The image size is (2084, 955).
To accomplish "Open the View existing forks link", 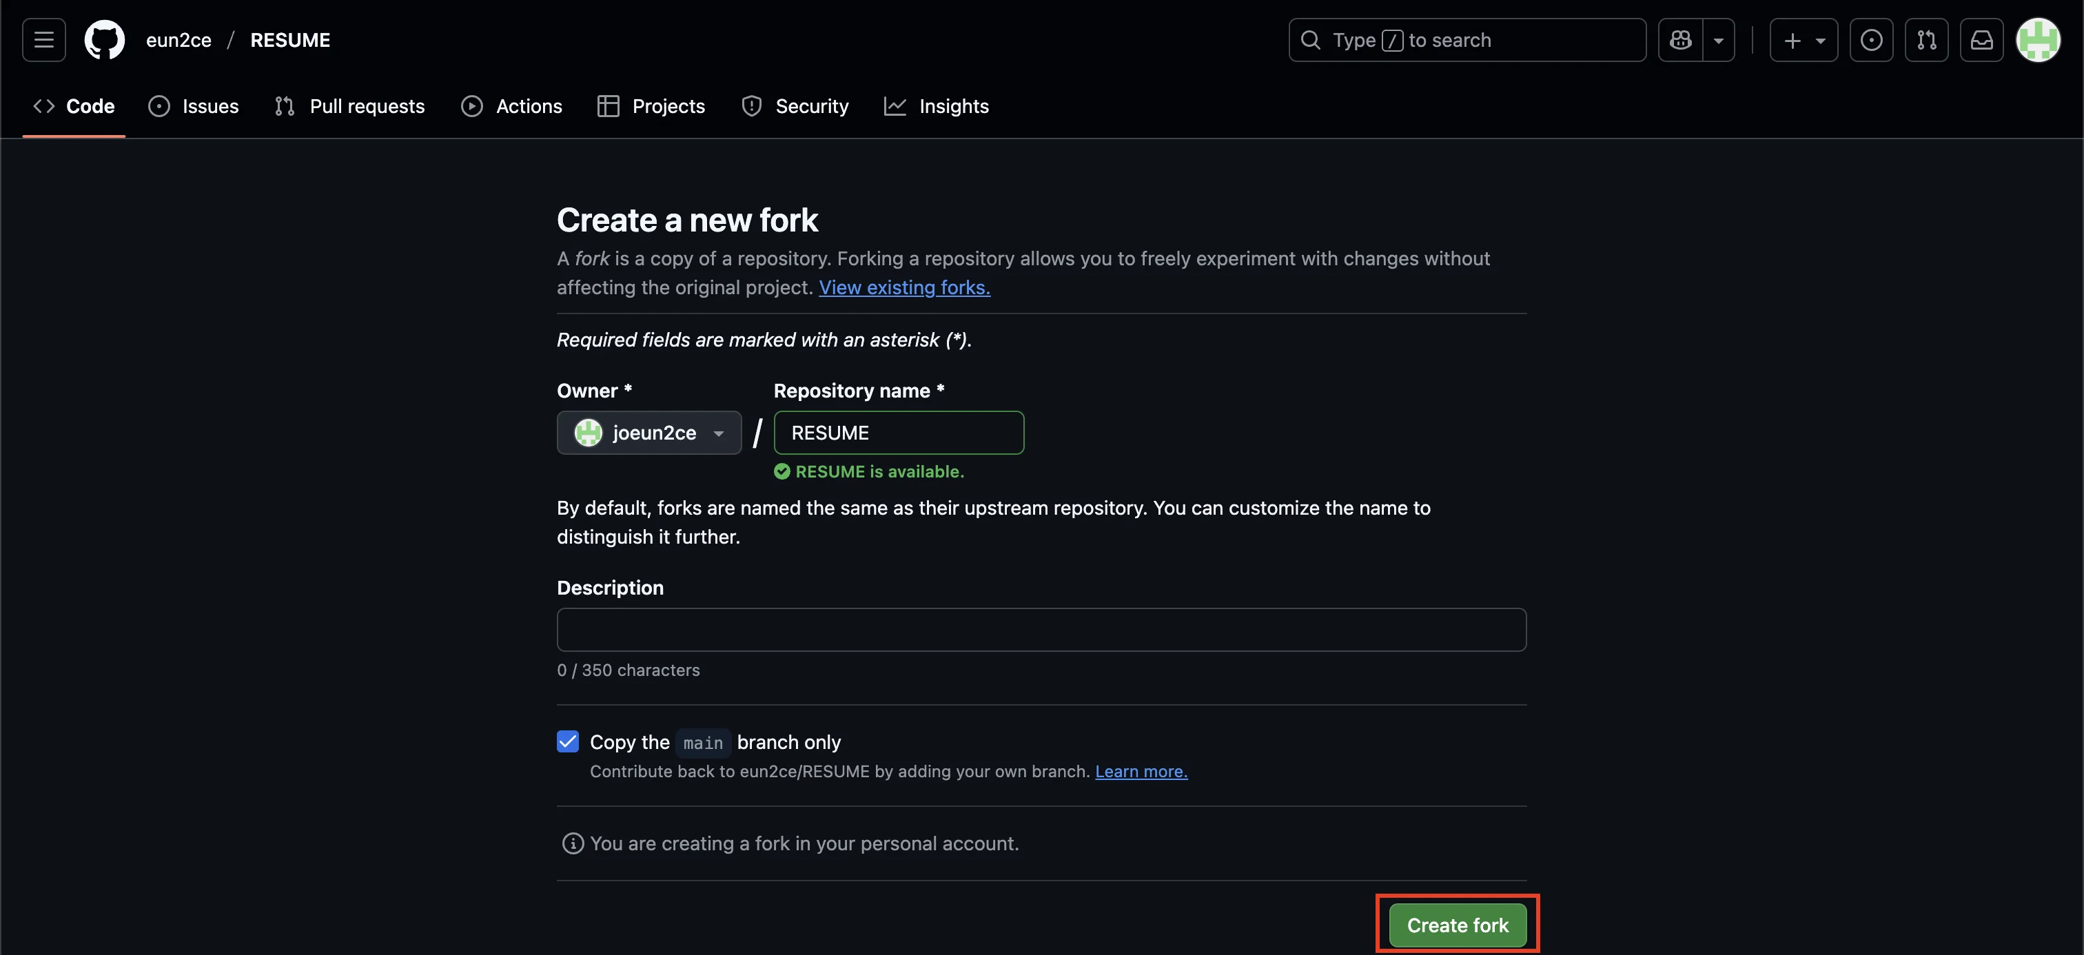I will click(903, 287).
